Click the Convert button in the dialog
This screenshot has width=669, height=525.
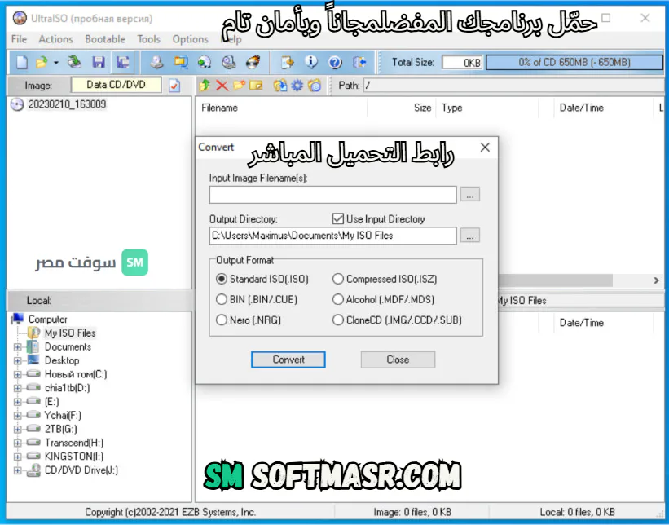point(288,360)
